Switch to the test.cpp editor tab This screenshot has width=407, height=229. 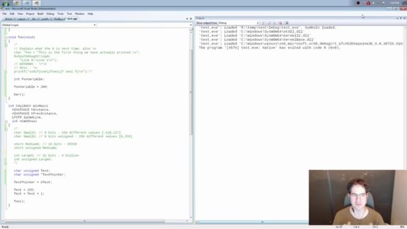72,19
